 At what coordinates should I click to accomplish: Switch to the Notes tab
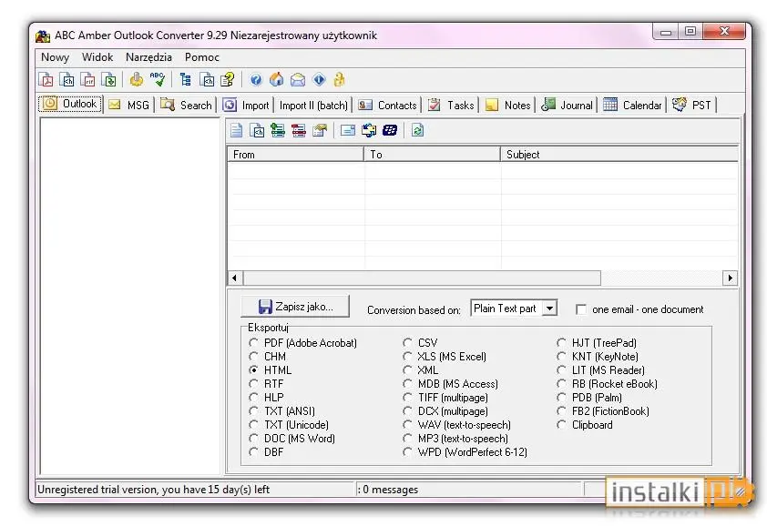tap(507, 105)
